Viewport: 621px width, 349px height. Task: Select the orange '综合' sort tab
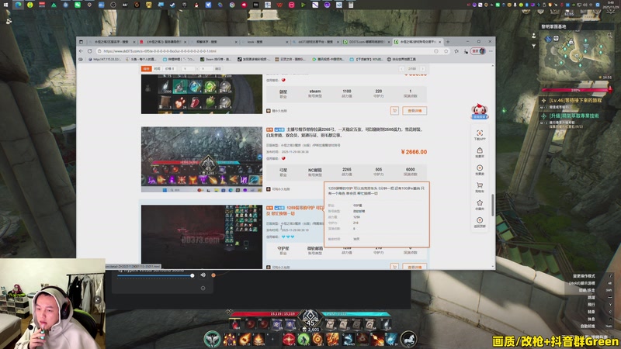click(146, 69)
